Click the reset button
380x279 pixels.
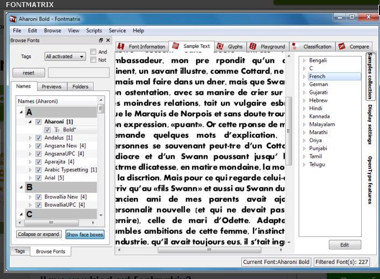[28, 73]
